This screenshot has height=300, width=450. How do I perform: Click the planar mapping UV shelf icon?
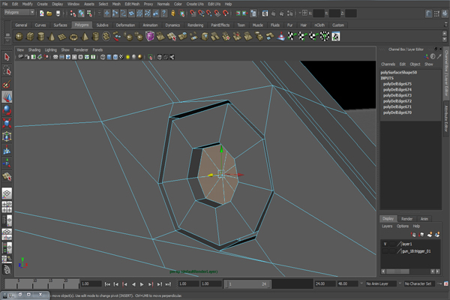[292, 37]
